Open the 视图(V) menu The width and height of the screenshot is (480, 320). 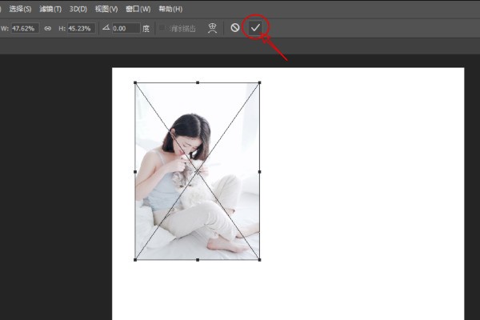[x=106, y=9]
